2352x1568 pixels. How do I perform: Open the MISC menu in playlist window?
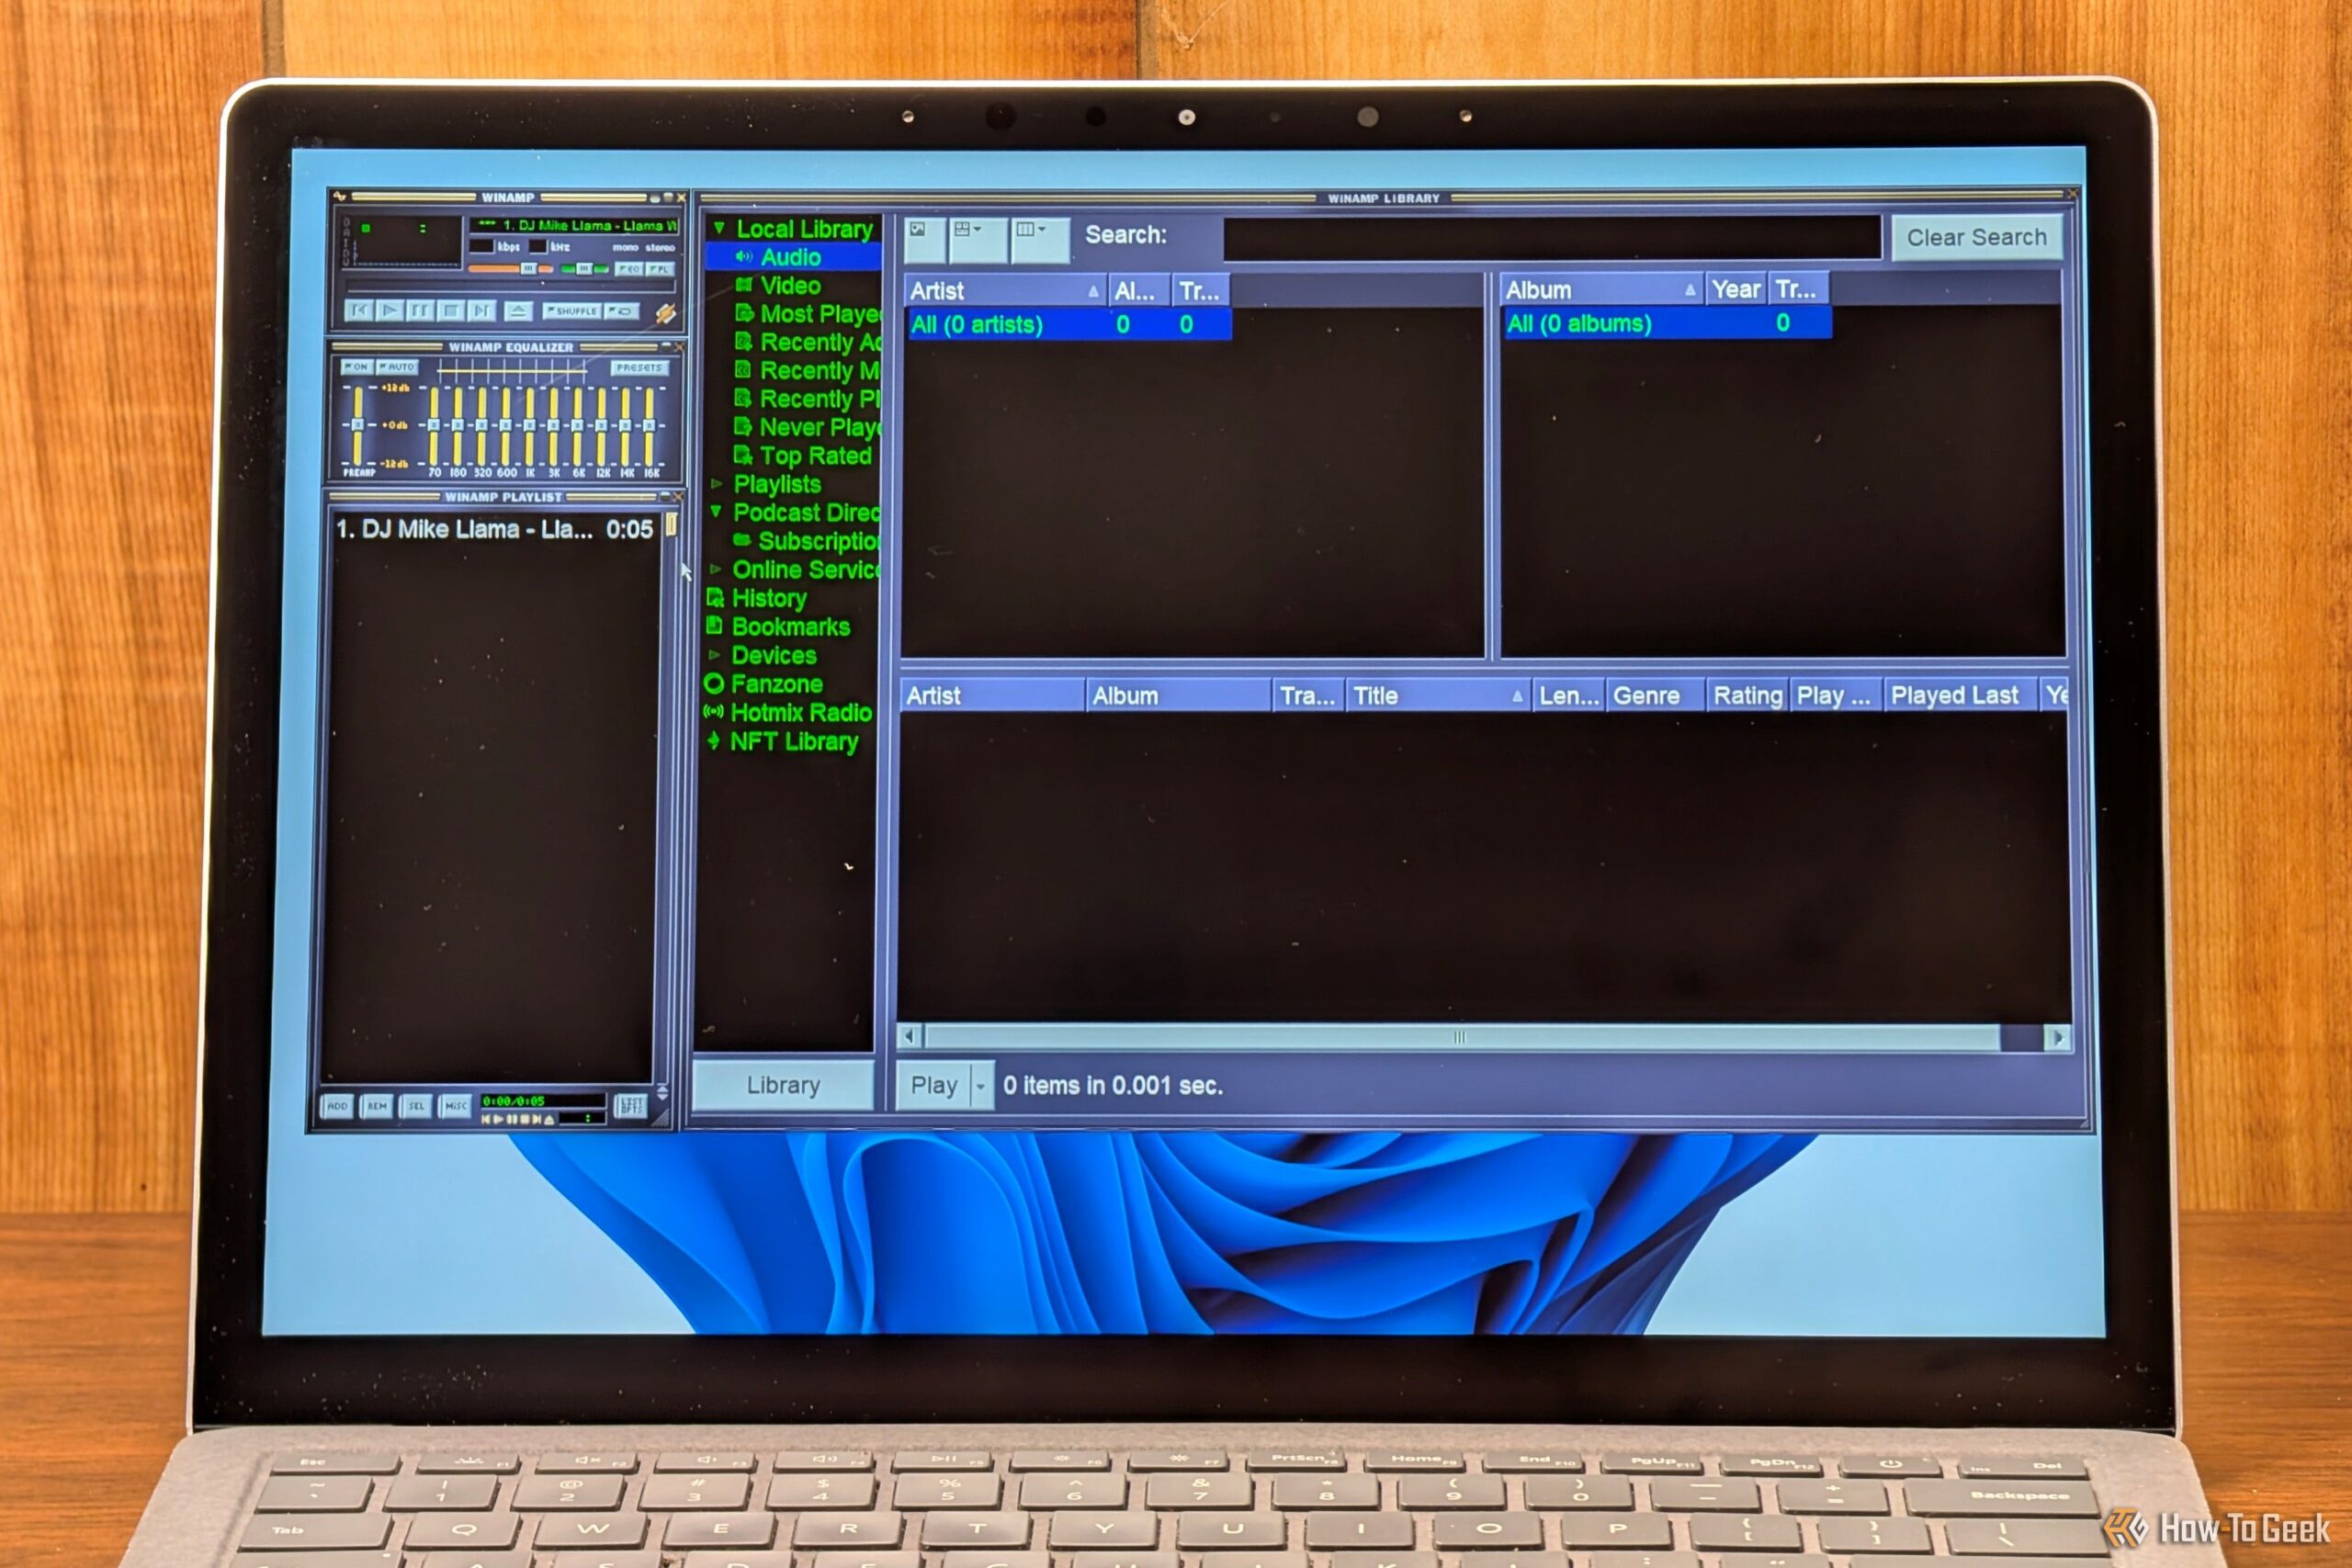tap(456, 1106)
